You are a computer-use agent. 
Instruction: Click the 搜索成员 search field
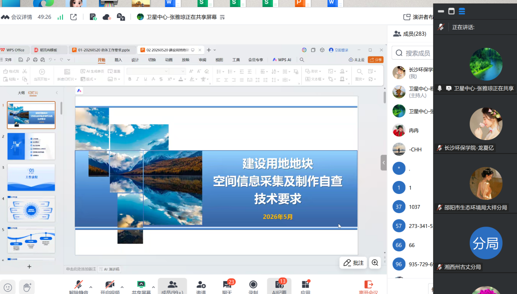(412, 53)
